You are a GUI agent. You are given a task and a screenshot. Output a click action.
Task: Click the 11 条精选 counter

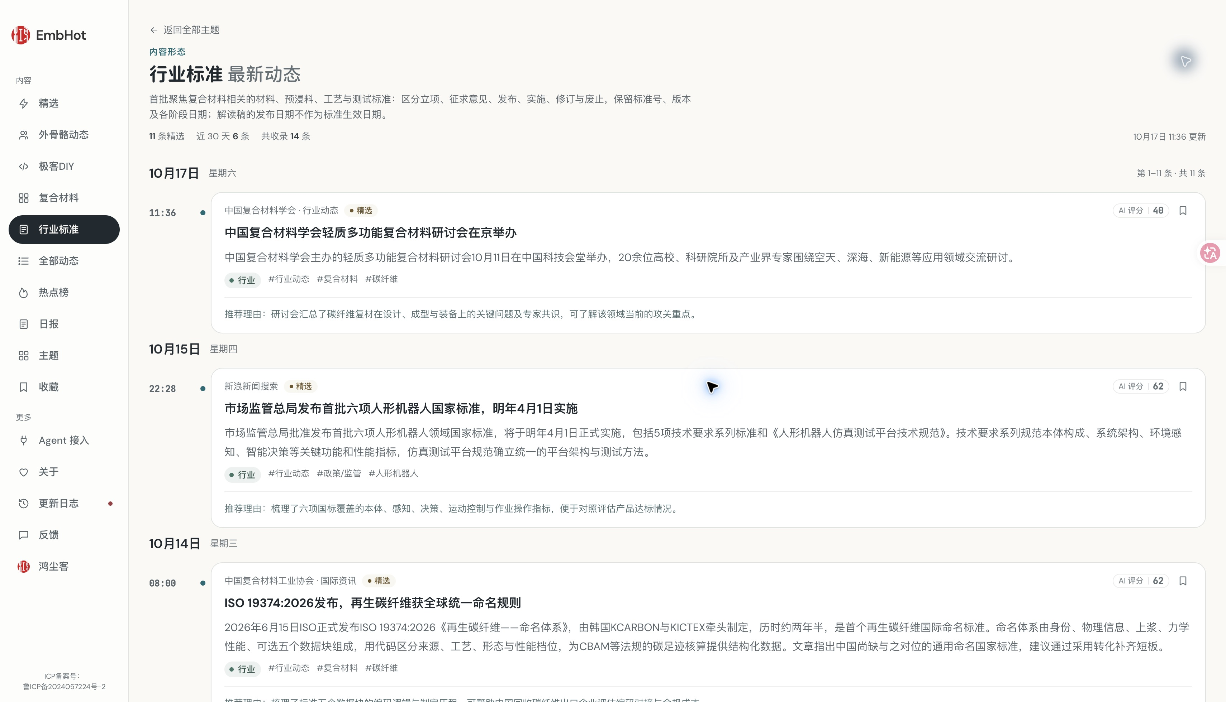tap(166, 136)
